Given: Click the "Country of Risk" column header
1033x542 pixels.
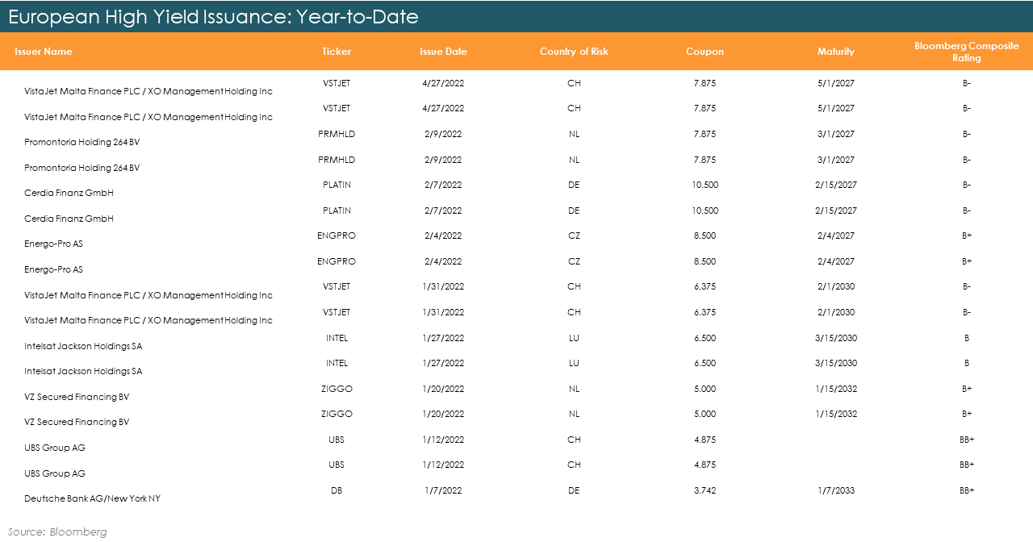Looking at the screenshot, I should pos(574,52).
